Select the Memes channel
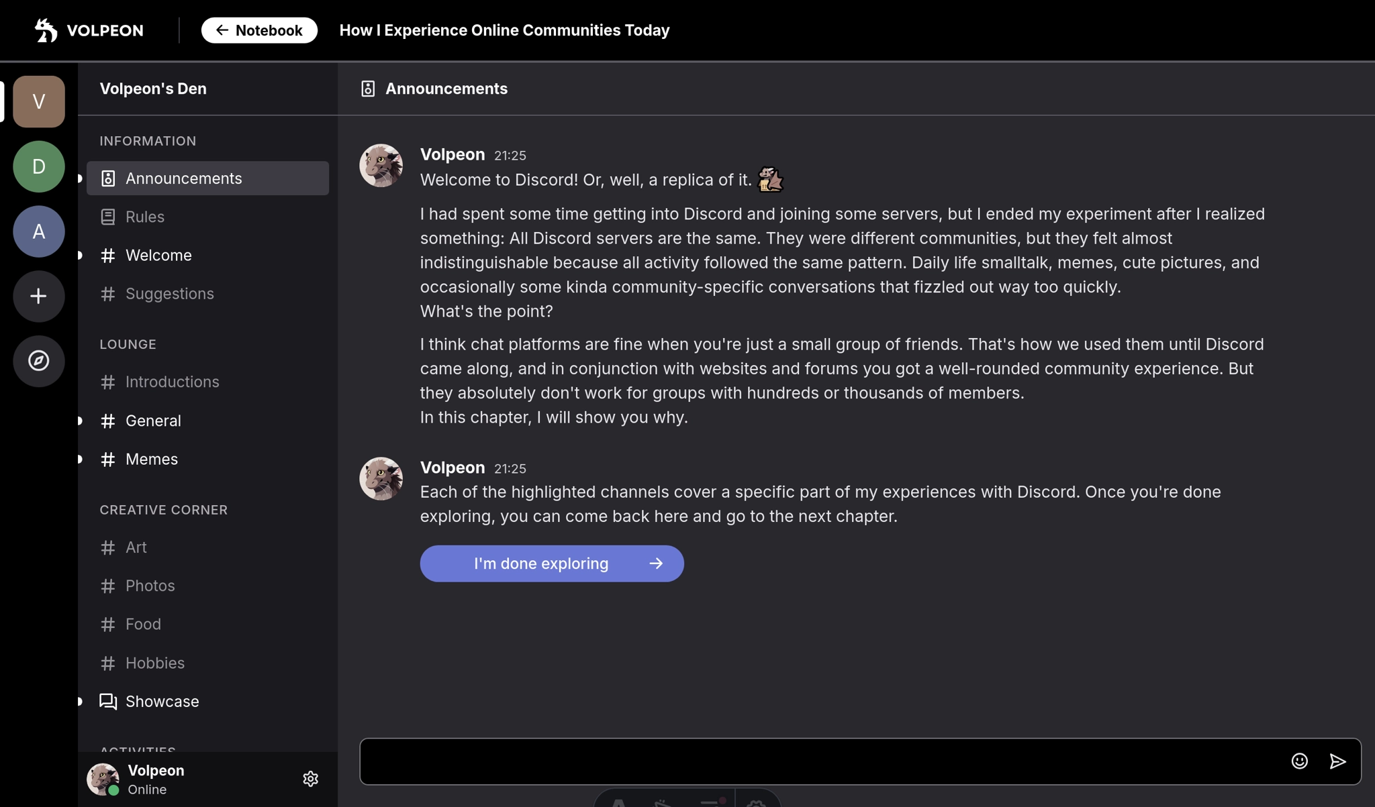This screenshot has height=807, width=1375. (152, 460)
